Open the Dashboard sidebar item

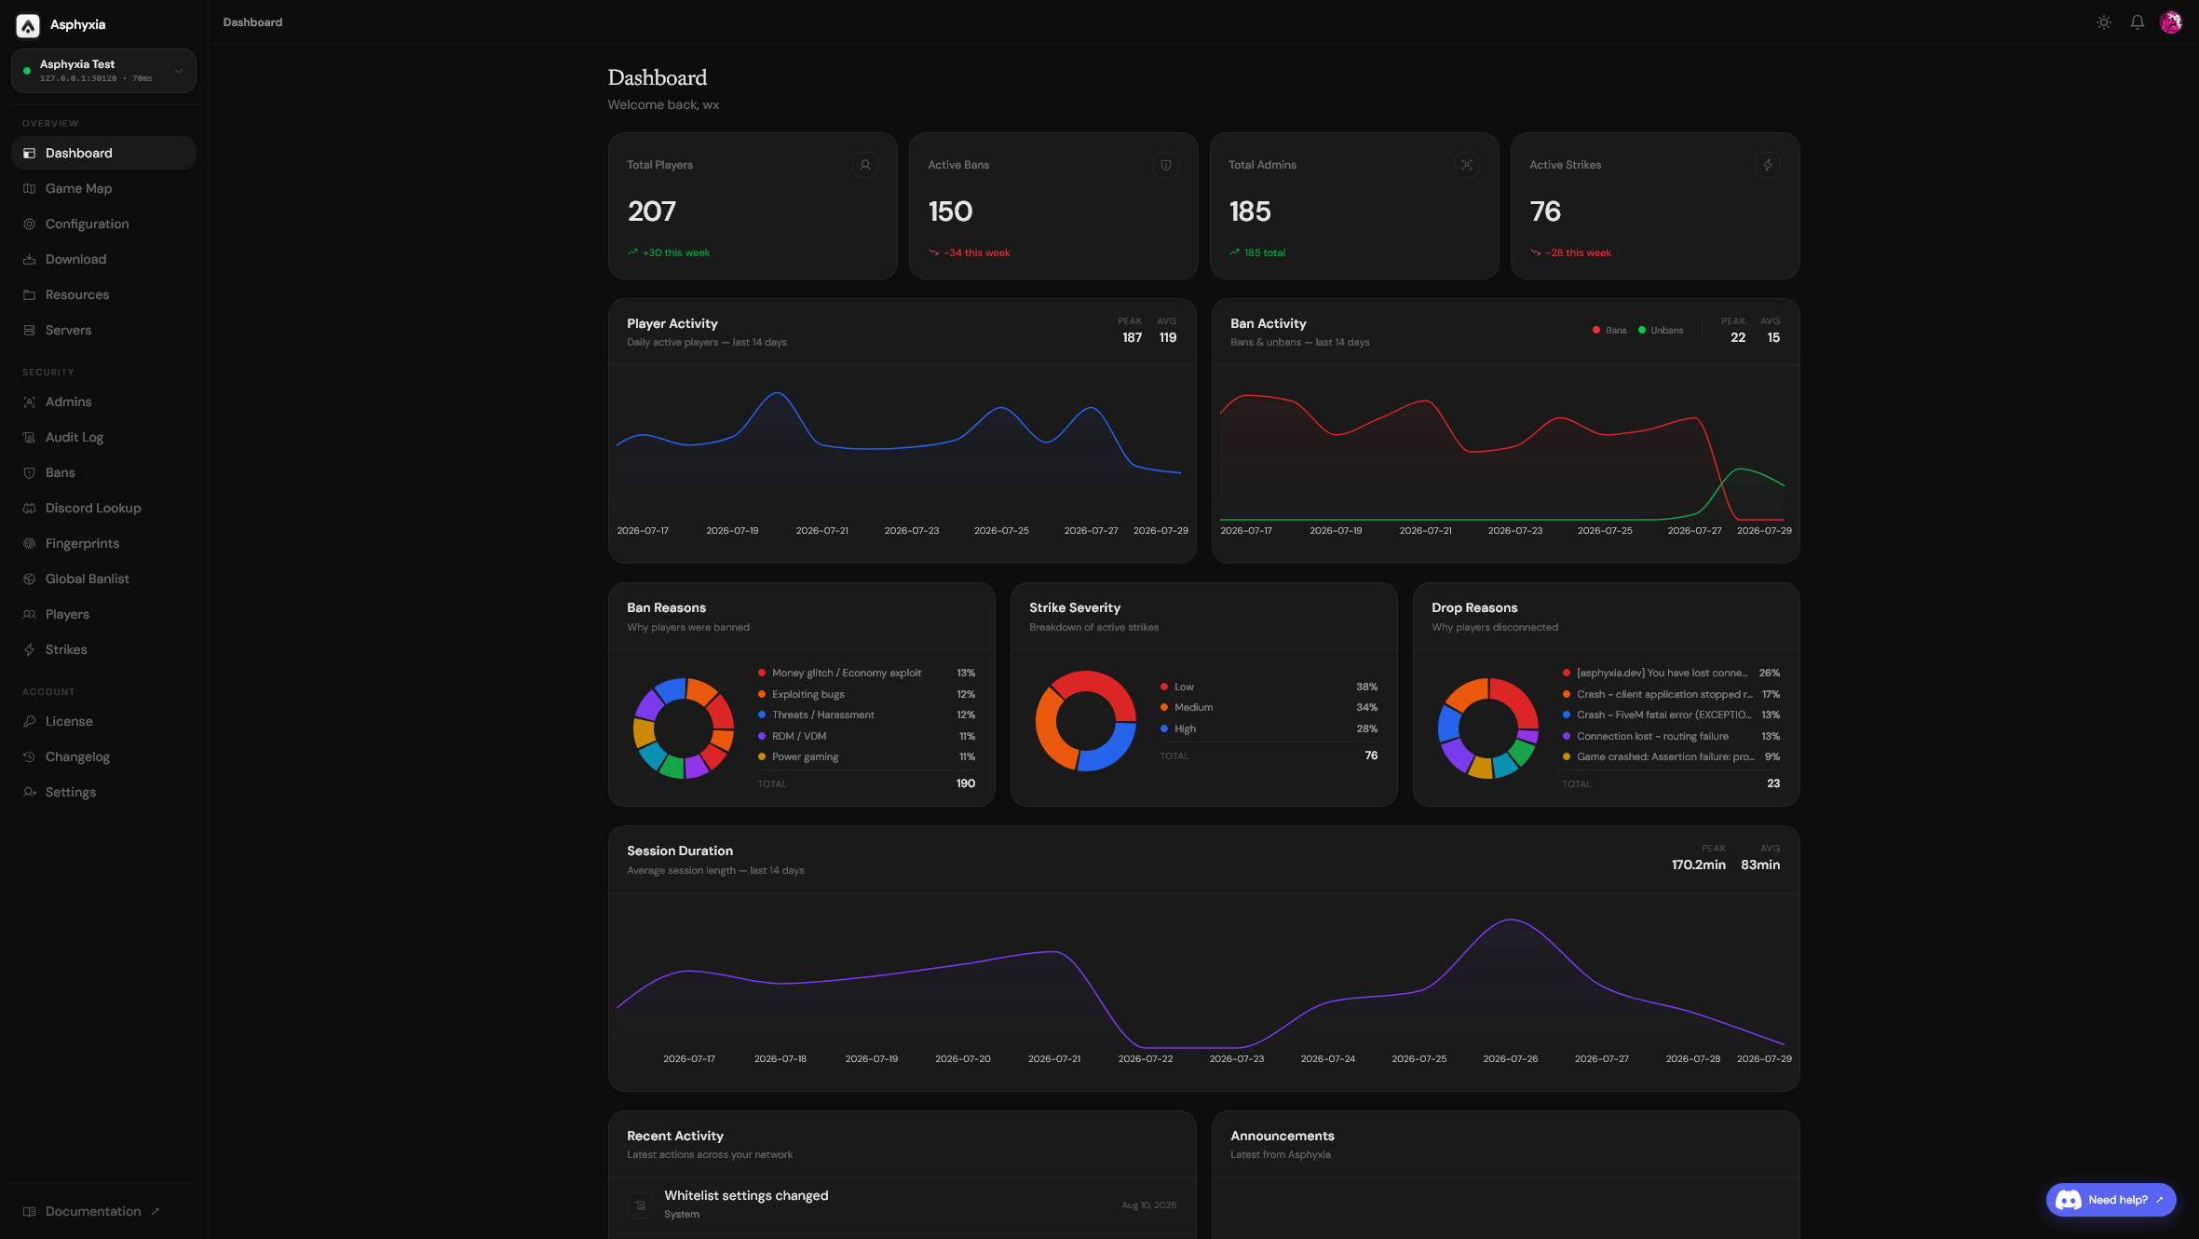(x=103, y=153)
